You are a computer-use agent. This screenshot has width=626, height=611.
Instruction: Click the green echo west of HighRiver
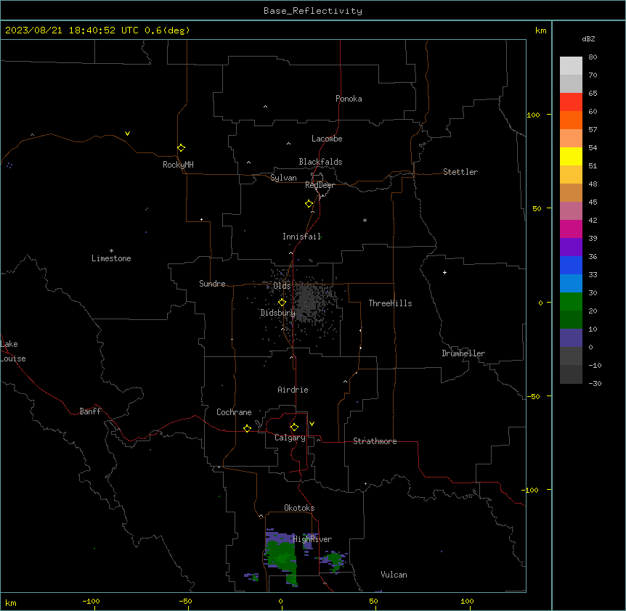(x=282, y=557)
